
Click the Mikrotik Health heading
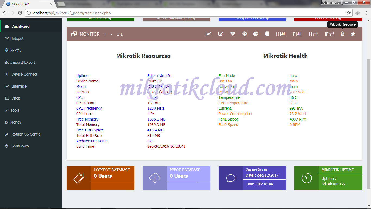click(x=285, y=56)
